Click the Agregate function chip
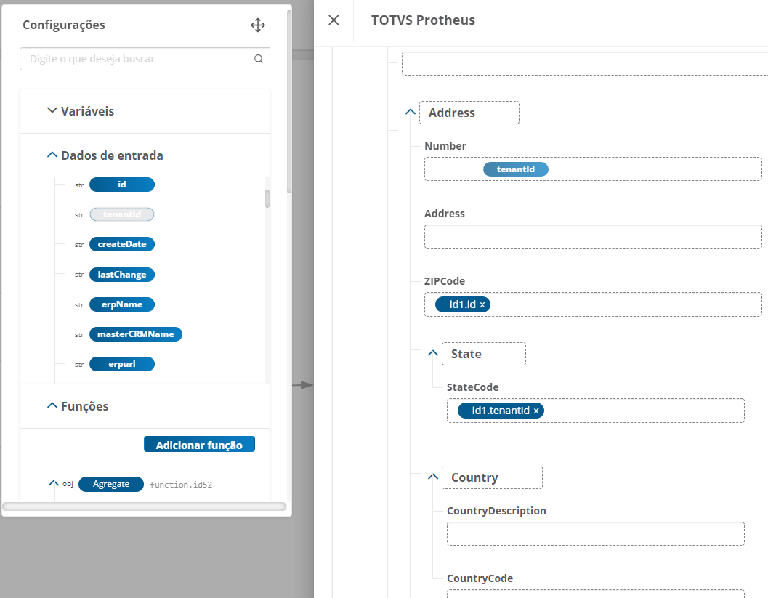The image size is (768, 598). [111, 484]
